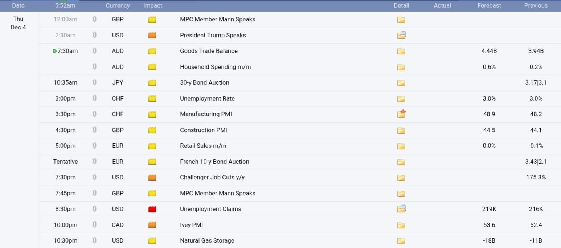
Task: Click red high-impact icon for Unemployment Claims
Action: [152, 209]
